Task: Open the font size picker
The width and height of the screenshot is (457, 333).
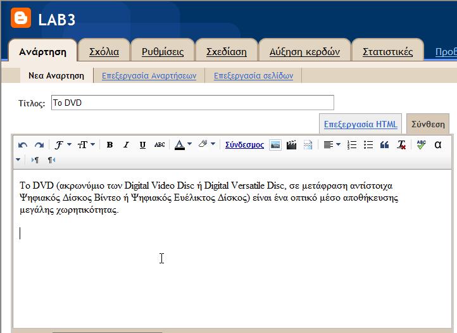Action: 86,145
